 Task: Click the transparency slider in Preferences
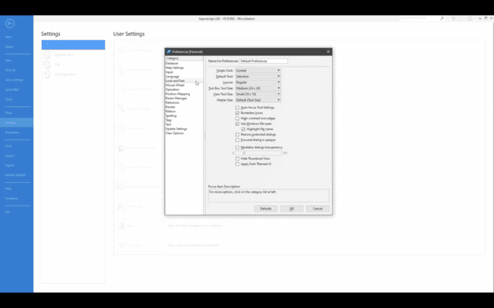coord(258,153)
